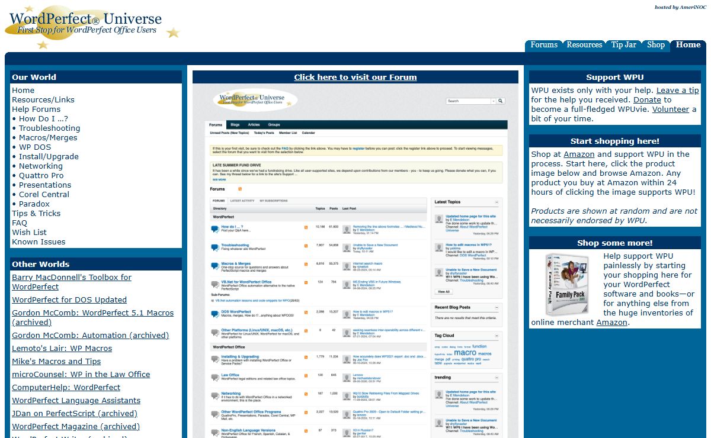Click the 'Leave a tip' link
The height and width of the screenshot is (438, 711).
(x=677, y=91)
